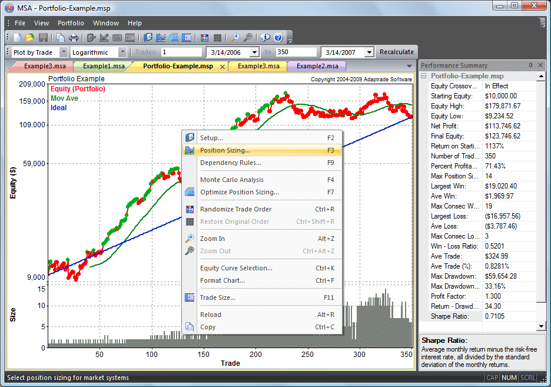
Task: Click the Restore Original Order toolbar icon
Action: point(218,37)
